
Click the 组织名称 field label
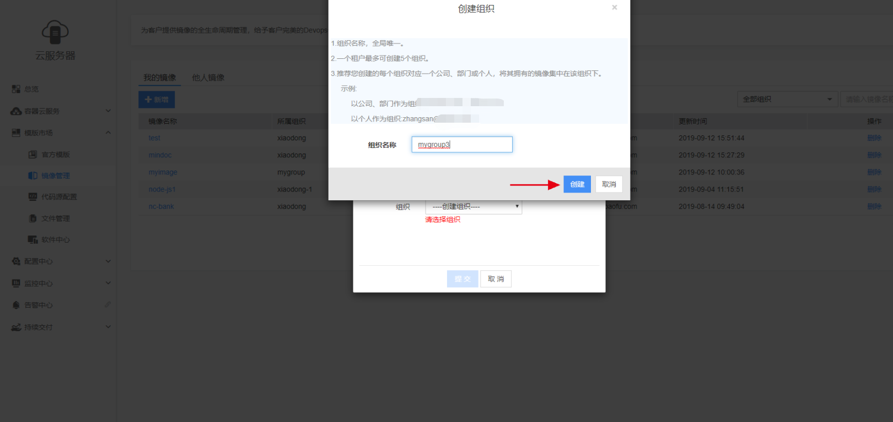click(x=382, y=145)
